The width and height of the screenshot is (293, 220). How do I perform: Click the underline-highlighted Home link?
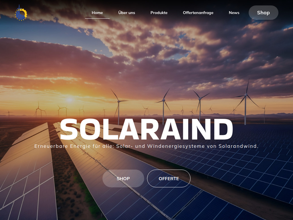97,13
